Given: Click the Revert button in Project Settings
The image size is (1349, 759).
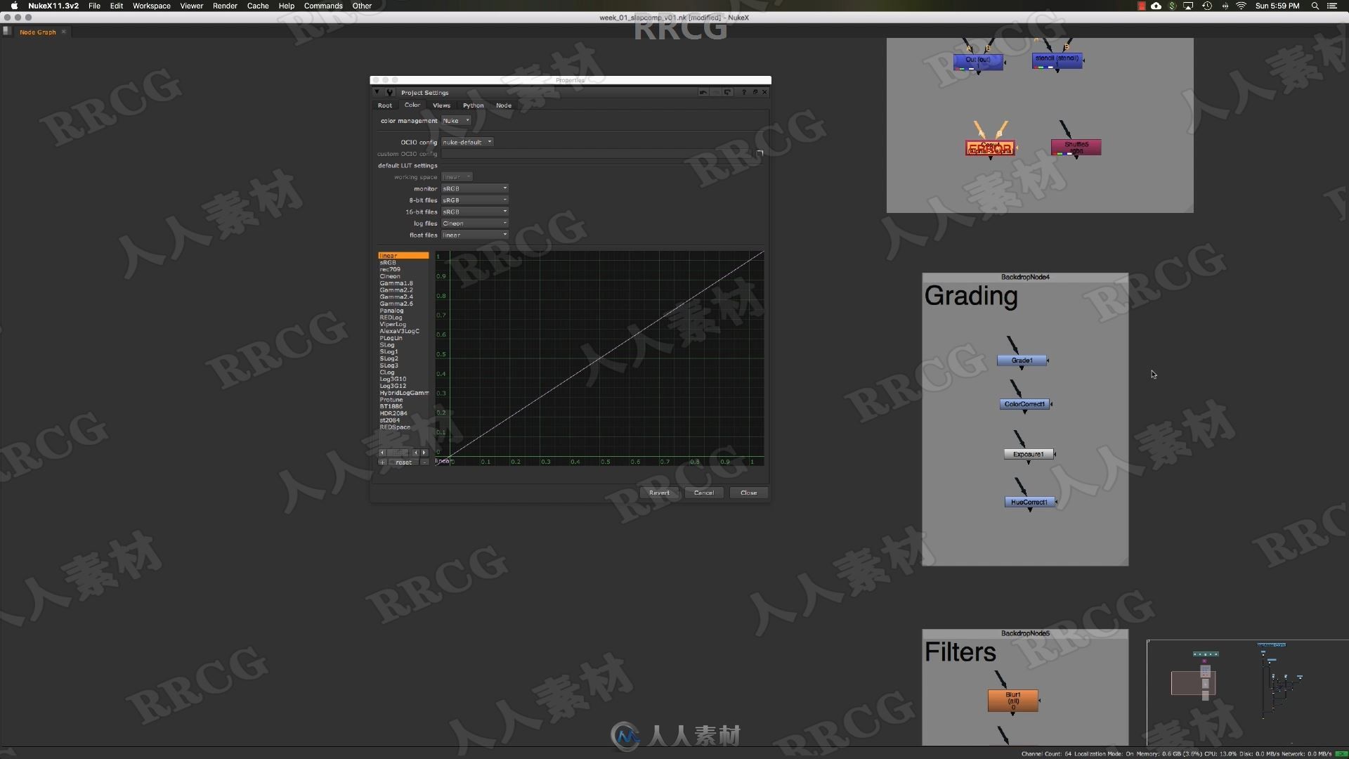Looking at the screenshot, I should click(659, 492).
